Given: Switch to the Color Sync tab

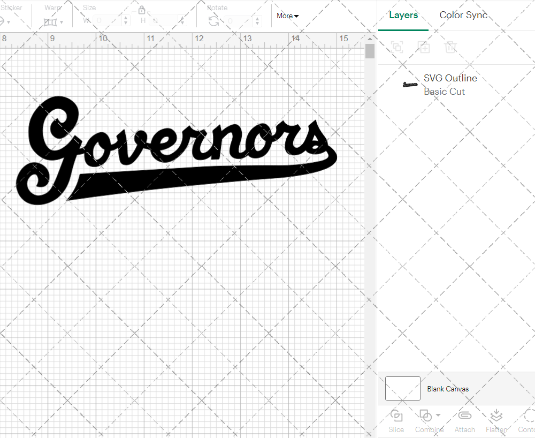Looking at the screenshot, I should [463, 15].
